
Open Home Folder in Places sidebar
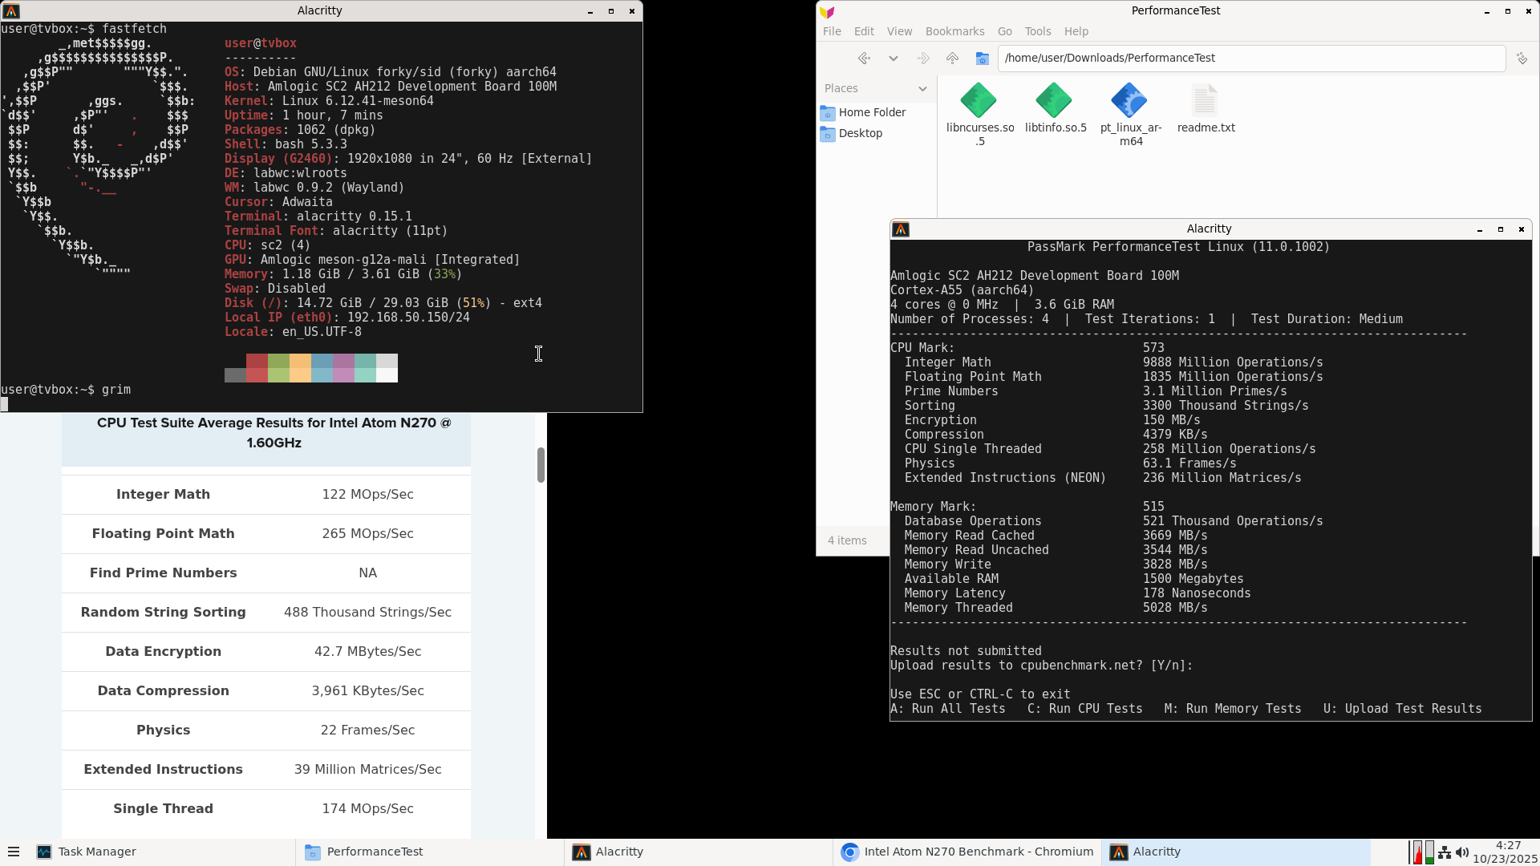(871, 112)
